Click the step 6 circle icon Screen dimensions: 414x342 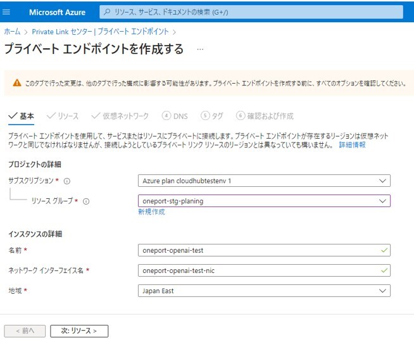pos(241,116)
